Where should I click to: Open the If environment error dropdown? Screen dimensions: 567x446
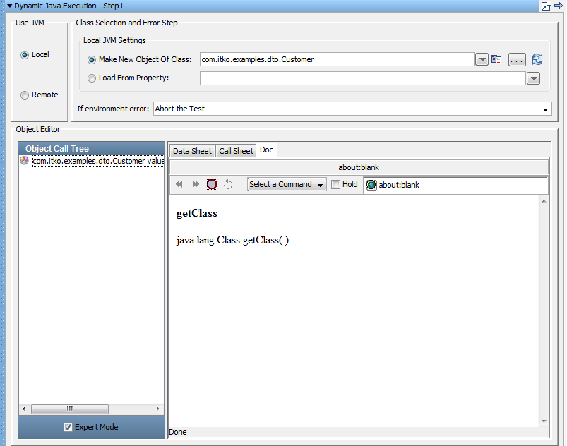(x=352, y=109)
